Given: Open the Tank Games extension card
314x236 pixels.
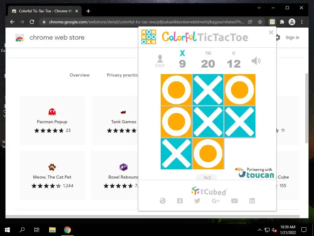Looking at the screenshot, I should point(115,120).
